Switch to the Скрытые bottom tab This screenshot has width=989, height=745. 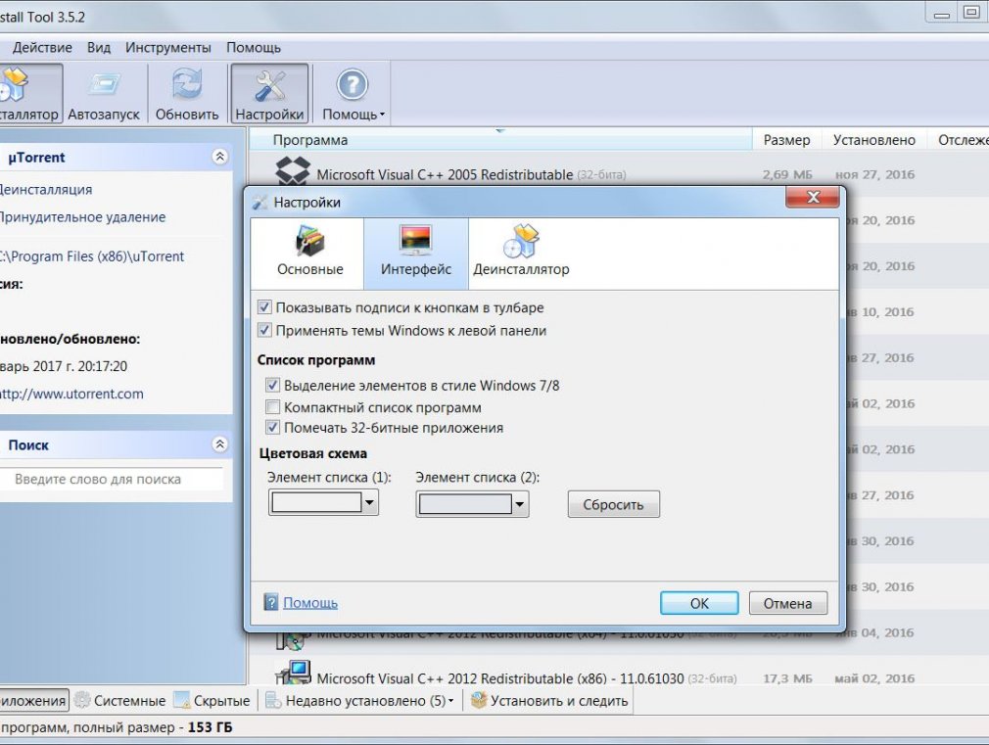point(212,700)
